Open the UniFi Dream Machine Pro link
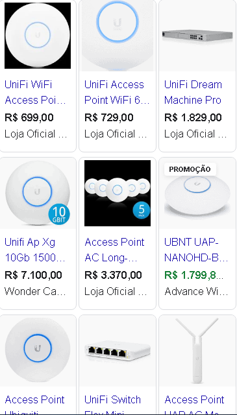Viewport: 237px width, 415px height. [x=193, y=92]
